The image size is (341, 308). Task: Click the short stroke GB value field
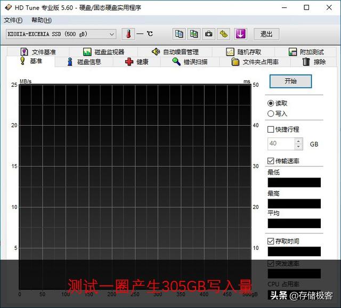pos(281,143)
